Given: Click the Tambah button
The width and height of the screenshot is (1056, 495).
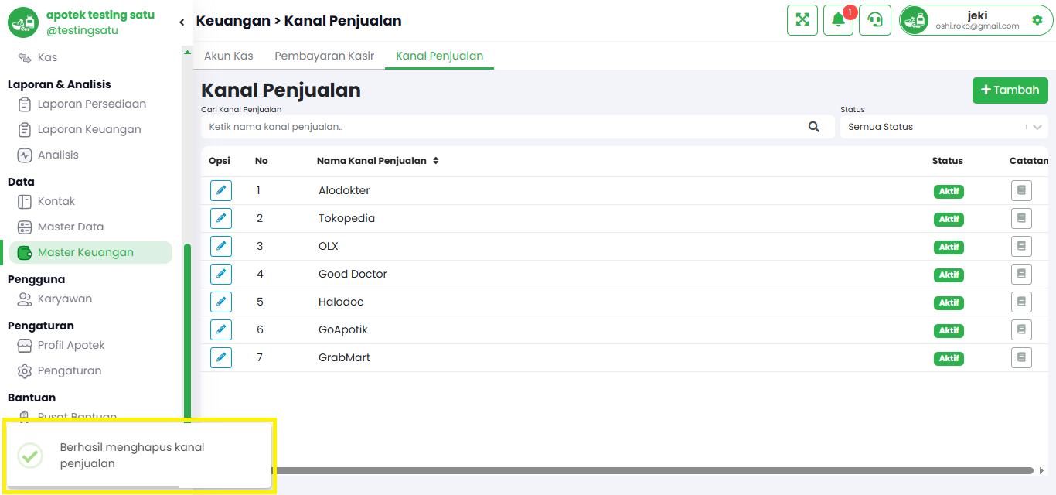Looking at the screenshot, I should 1010,90.
